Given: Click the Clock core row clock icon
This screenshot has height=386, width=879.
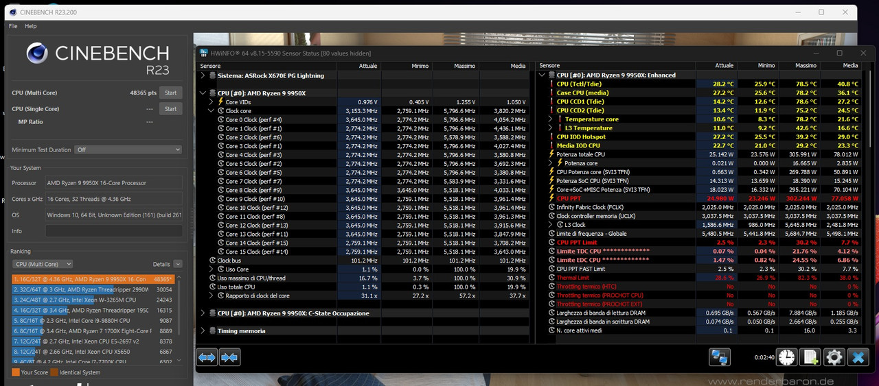Looking at the screenshot, I should pos(220,110).
